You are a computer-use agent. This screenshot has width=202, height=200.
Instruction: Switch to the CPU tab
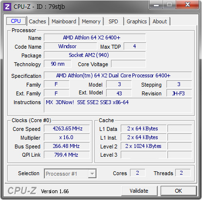tap(16, 21)
